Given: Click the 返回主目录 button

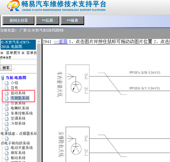Looking at the screenshot, I should pyautogui.click(x=18, y=21).
